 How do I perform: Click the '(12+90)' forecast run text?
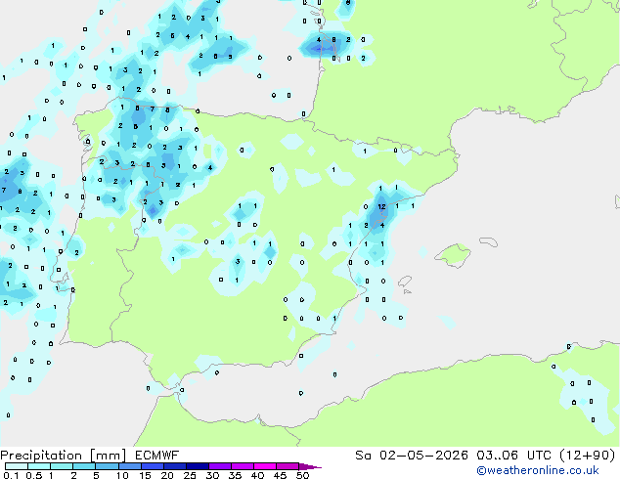(x=587, y=456)
